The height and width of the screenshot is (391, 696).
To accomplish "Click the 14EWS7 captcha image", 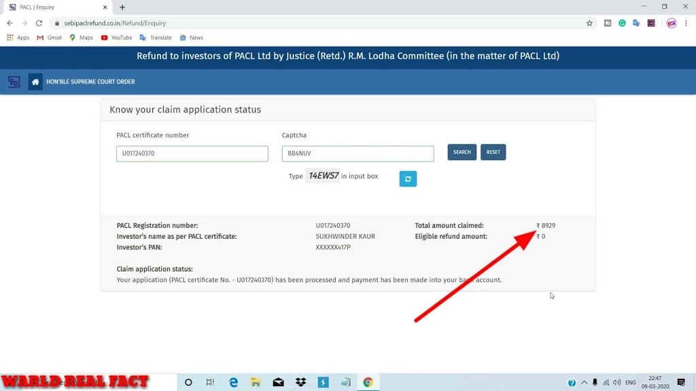I will [x=323, y=176].
